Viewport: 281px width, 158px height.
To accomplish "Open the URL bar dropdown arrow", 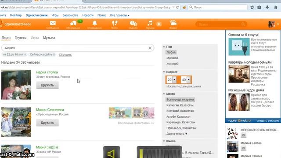I will 173,7.
